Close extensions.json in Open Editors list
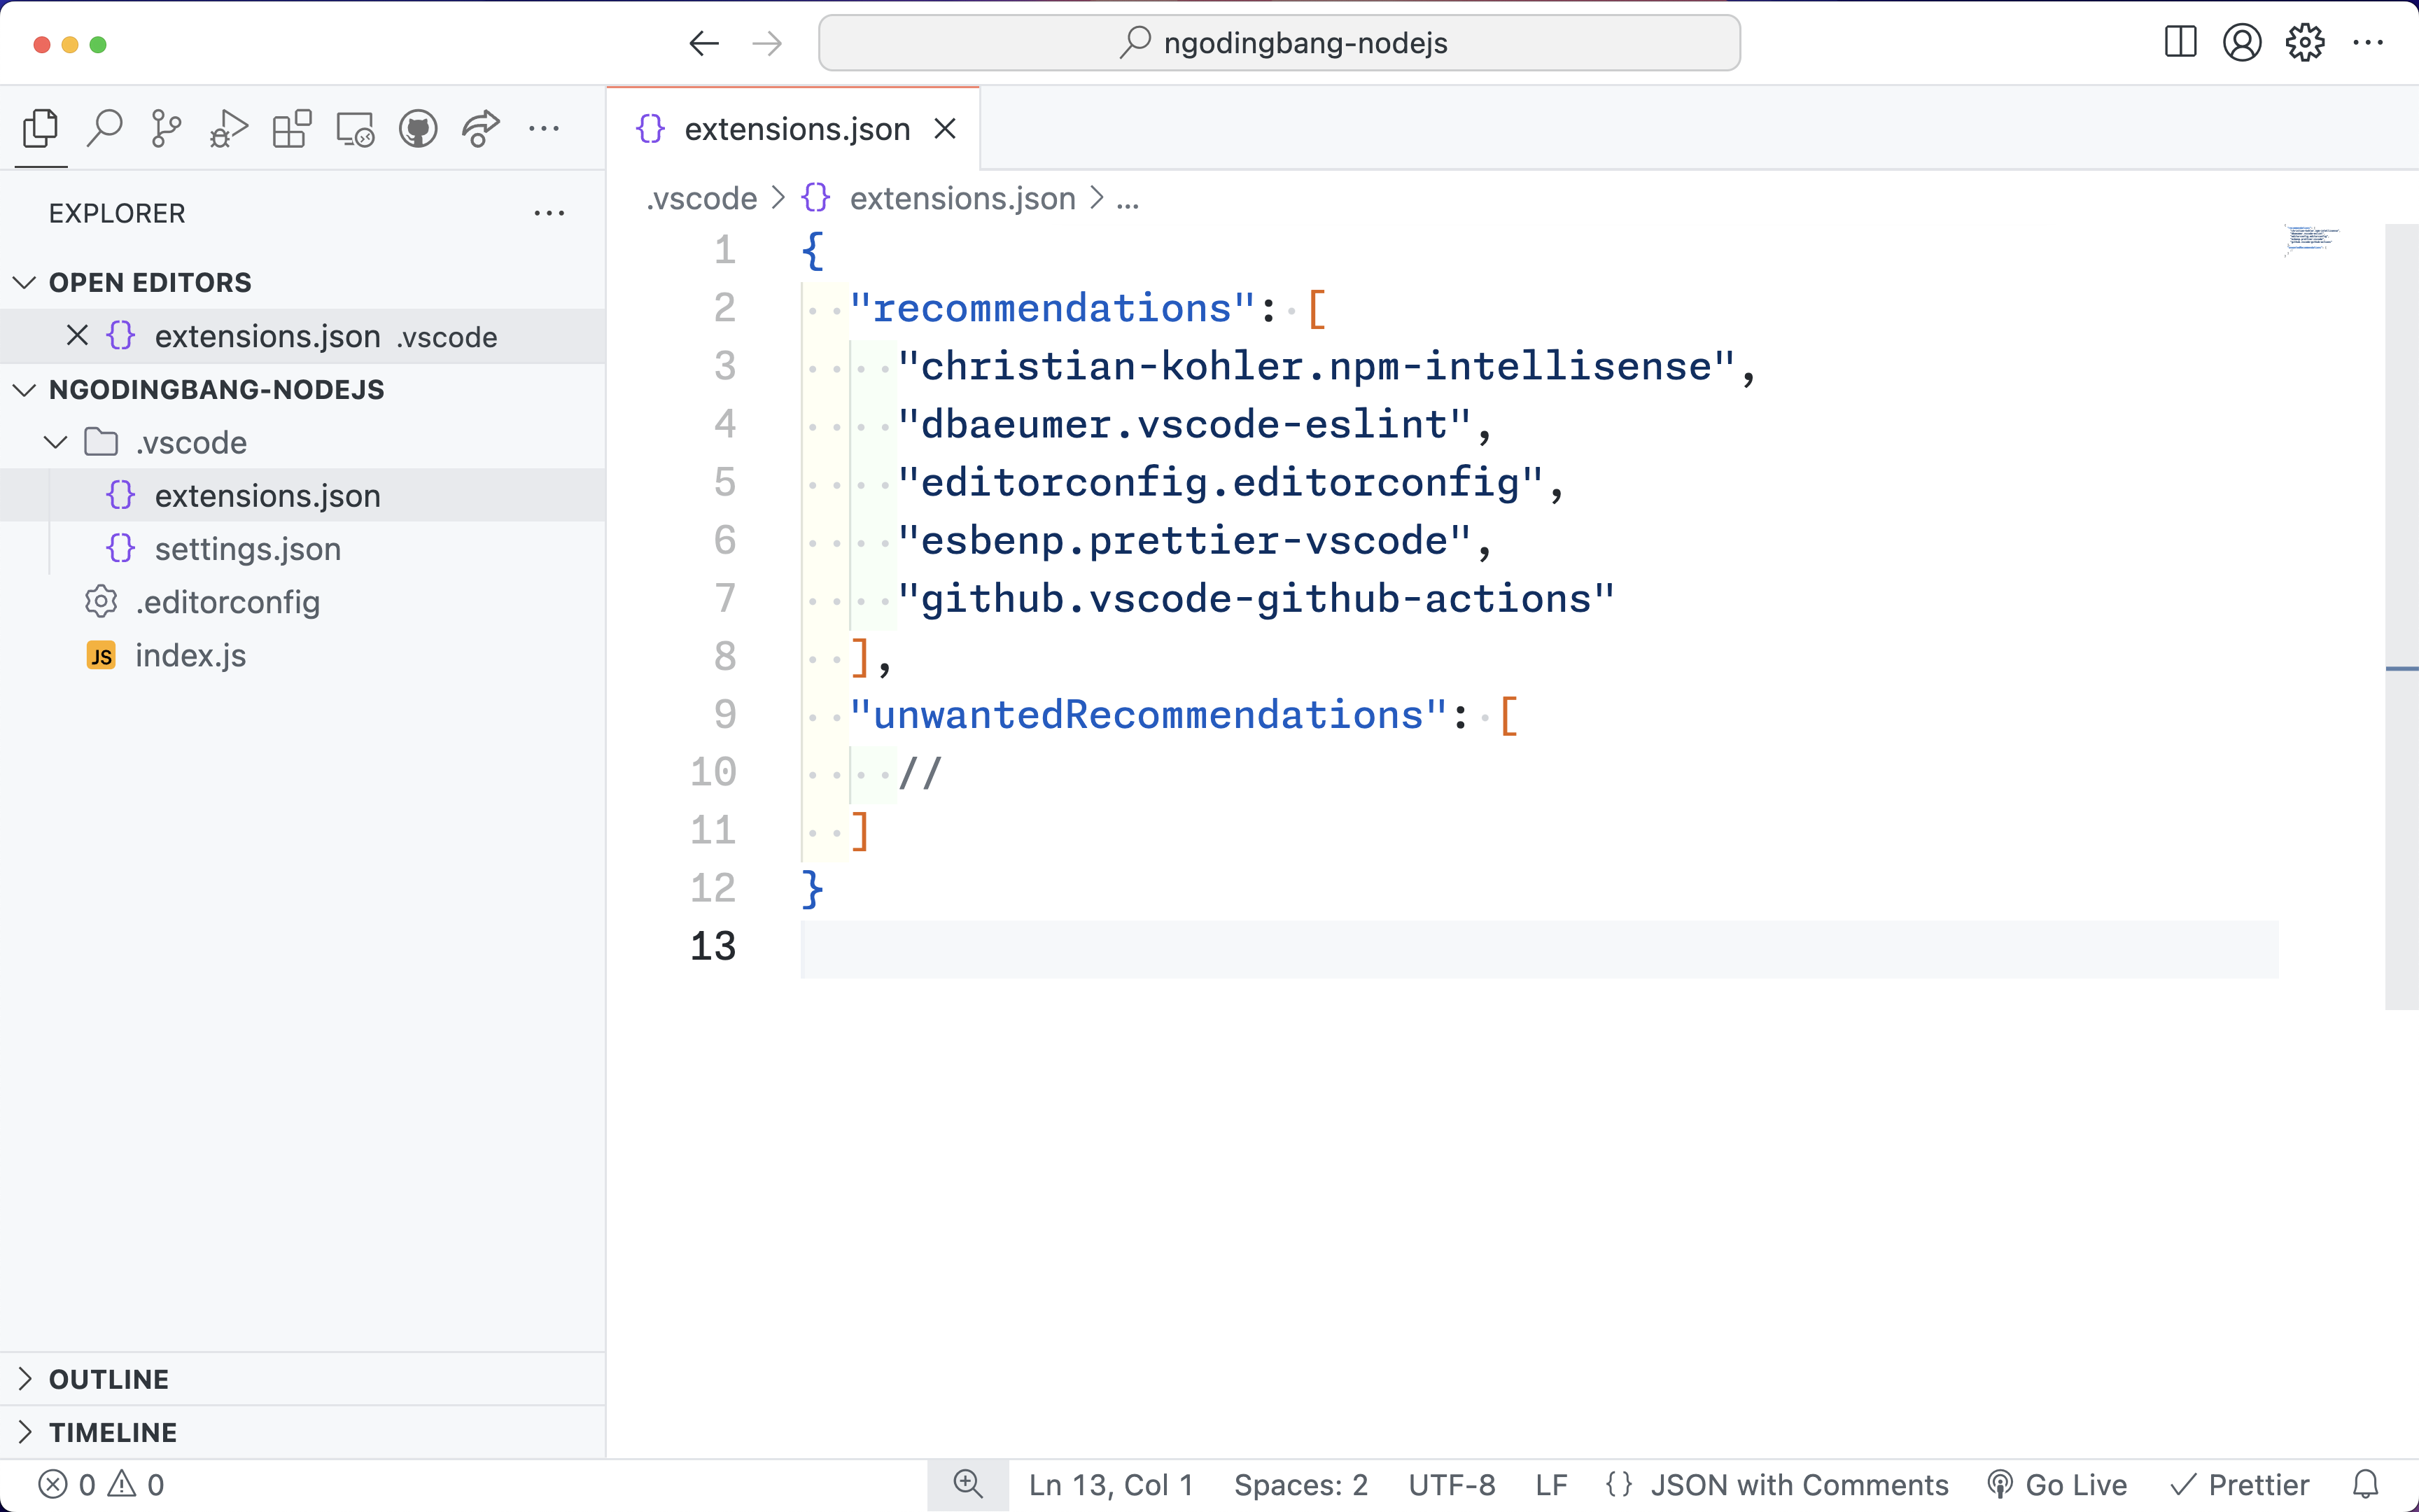The height and width of the screenshot is (1512, 2419). (77, 336)
